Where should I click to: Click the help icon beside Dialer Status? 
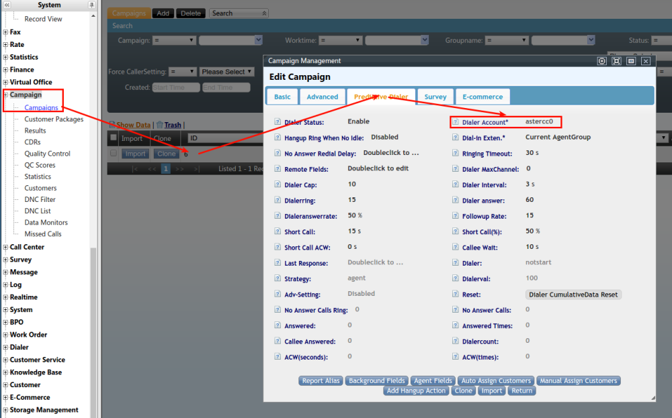pyautogui.click(x=278, y=122)
